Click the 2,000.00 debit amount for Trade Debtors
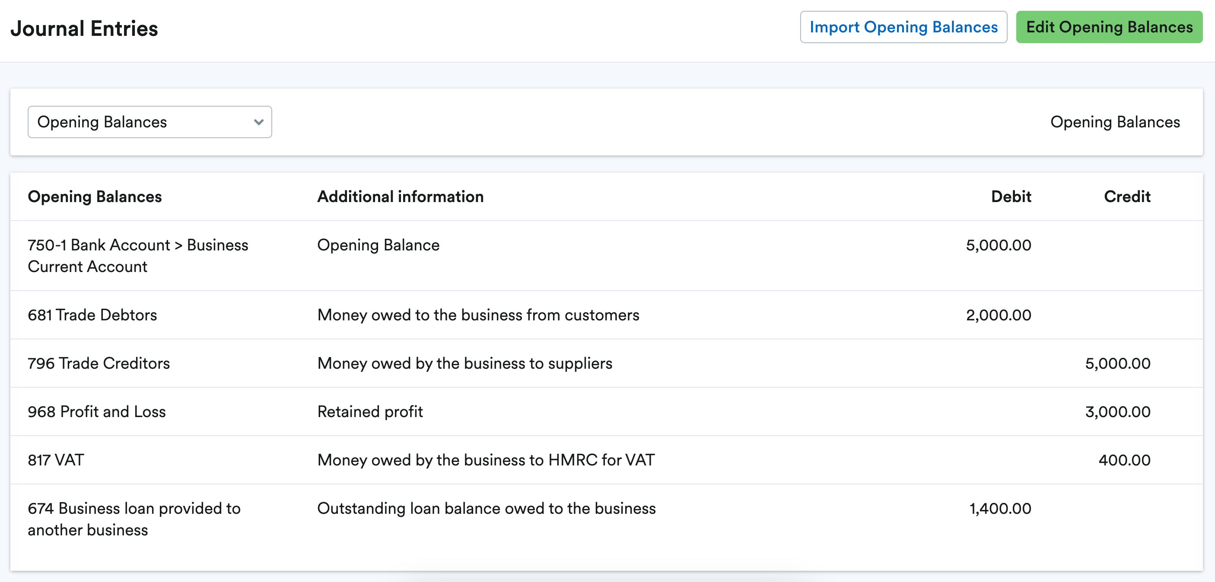 pos(999,315)
